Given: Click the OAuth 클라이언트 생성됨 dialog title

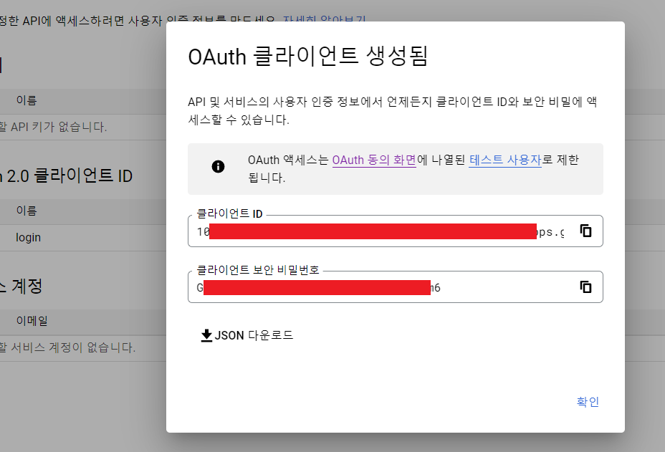Looking at the screenshot, I should [x=308, y=57].
